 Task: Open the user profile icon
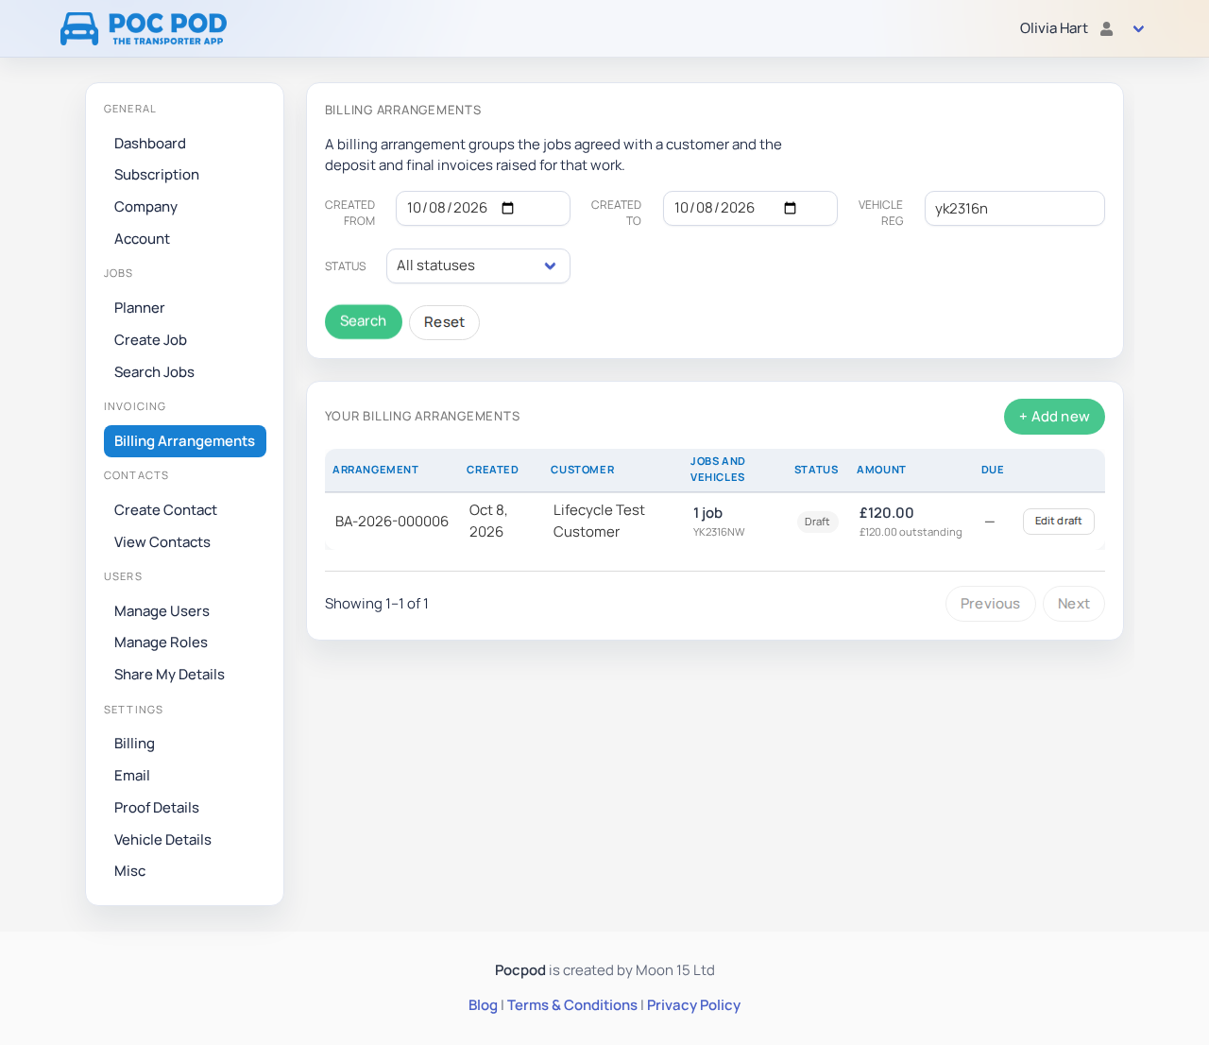[x=1107, y=28]
